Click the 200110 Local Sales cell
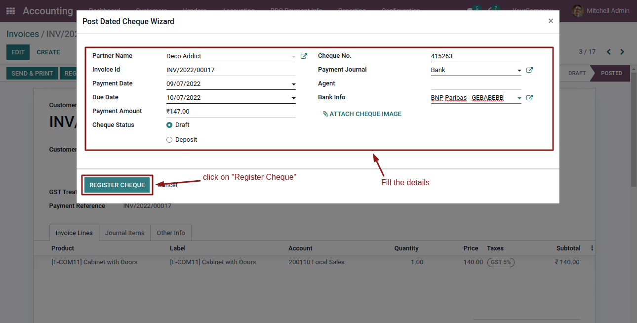Screen dimensions: 637x323 pos(317,262)
